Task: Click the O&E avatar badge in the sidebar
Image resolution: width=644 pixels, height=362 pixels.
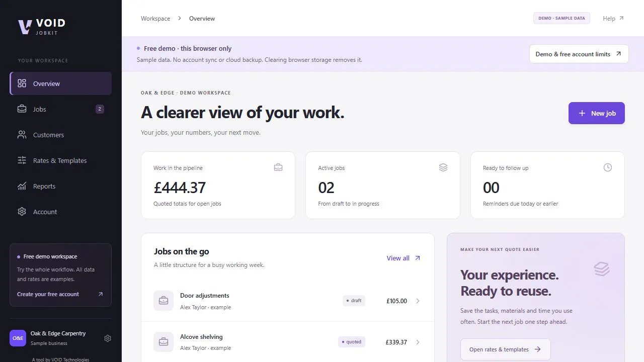Action: 18,338
